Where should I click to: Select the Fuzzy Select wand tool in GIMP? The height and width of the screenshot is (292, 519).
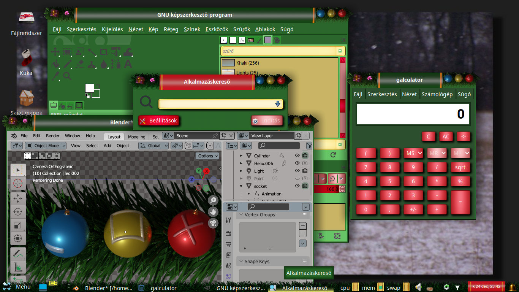92,52
